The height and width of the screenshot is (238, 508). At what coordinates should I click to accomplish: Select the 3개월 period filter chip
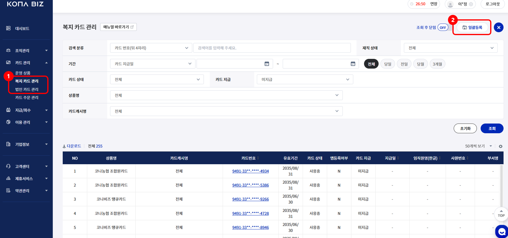coord(437,64)
